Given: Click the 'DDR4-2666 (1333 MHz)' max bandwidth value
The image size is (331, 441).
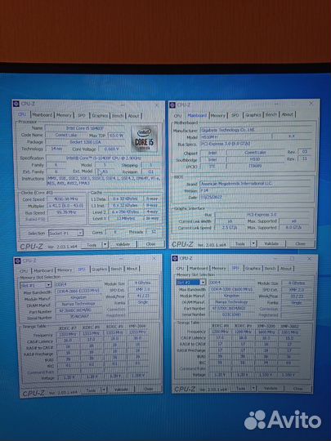Looking at the screenshot, I should coord(78,291).
